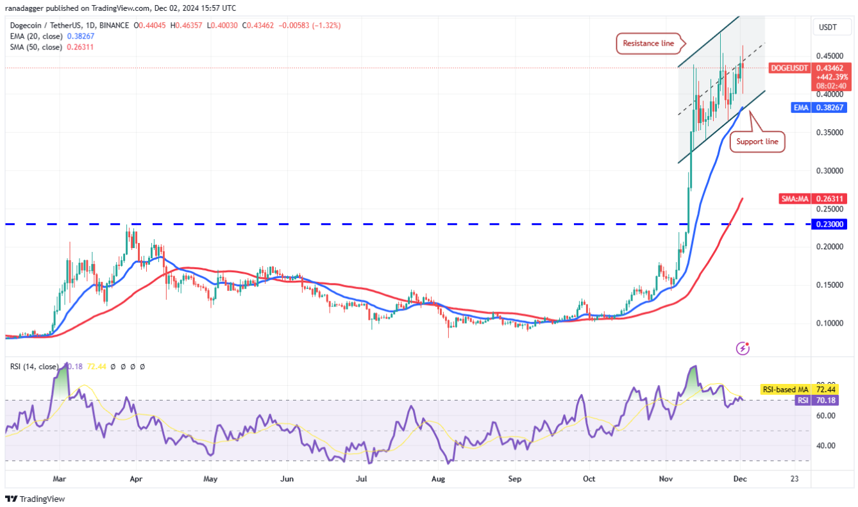
Task: Click the Jul label on time axis
Action: pyautogui.click(x=362, y=479)
